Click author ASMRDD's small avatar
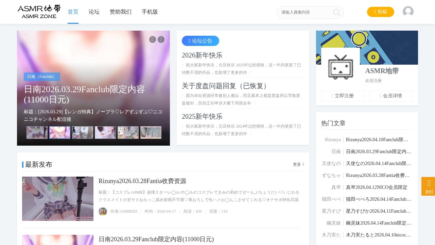 pos(103,211)
